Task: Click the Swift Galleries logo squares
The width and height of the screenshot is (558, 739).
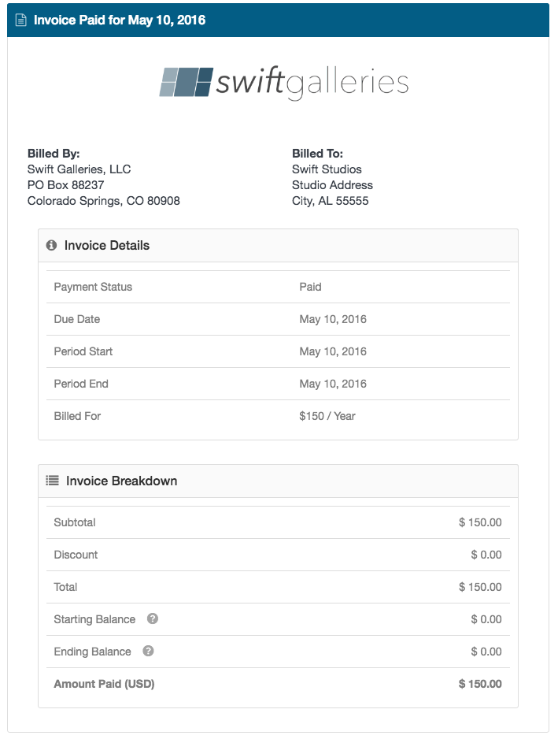Action: point(186,82)
